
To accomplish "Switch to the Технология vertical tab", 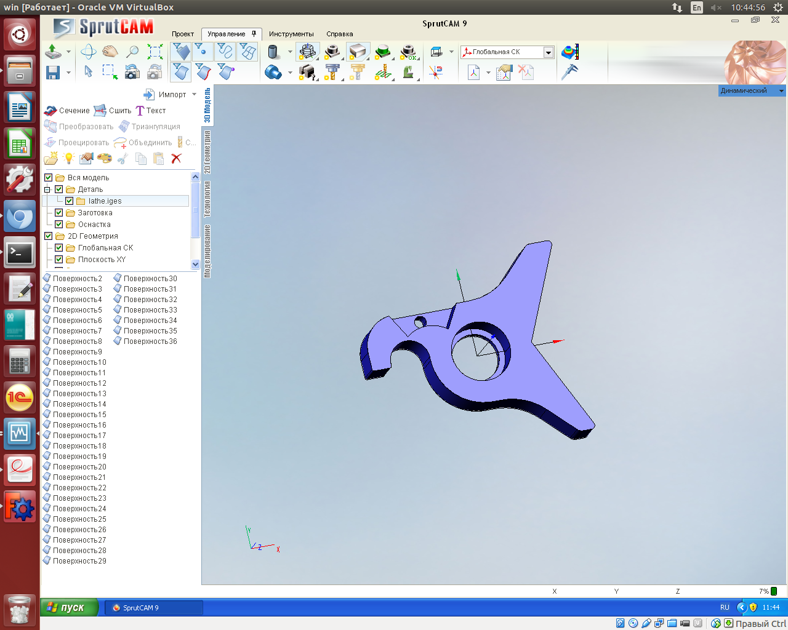I will 207,199.
